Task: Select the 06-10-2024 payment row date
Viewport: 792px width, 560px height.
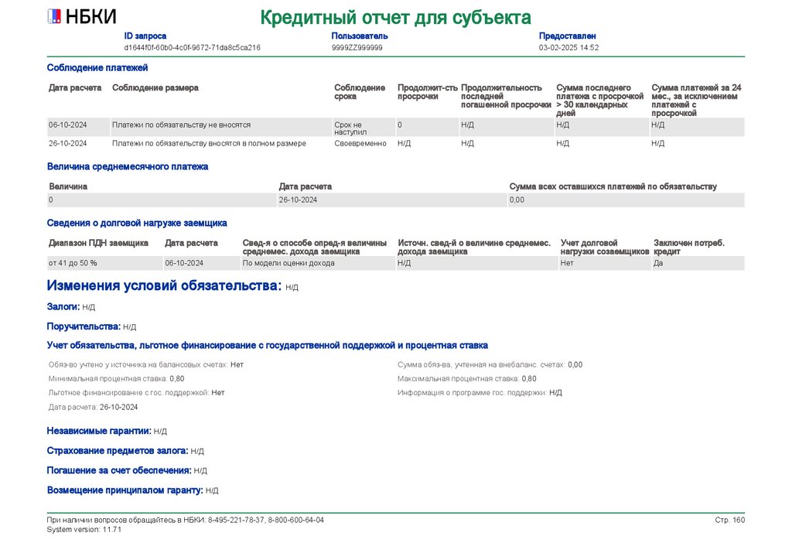Action: coord(68,125)
